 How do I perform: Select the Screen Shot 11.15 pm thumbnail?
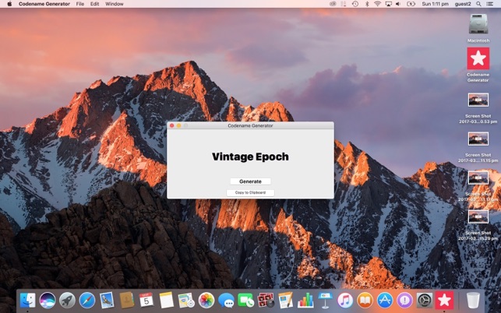[478, 139]
